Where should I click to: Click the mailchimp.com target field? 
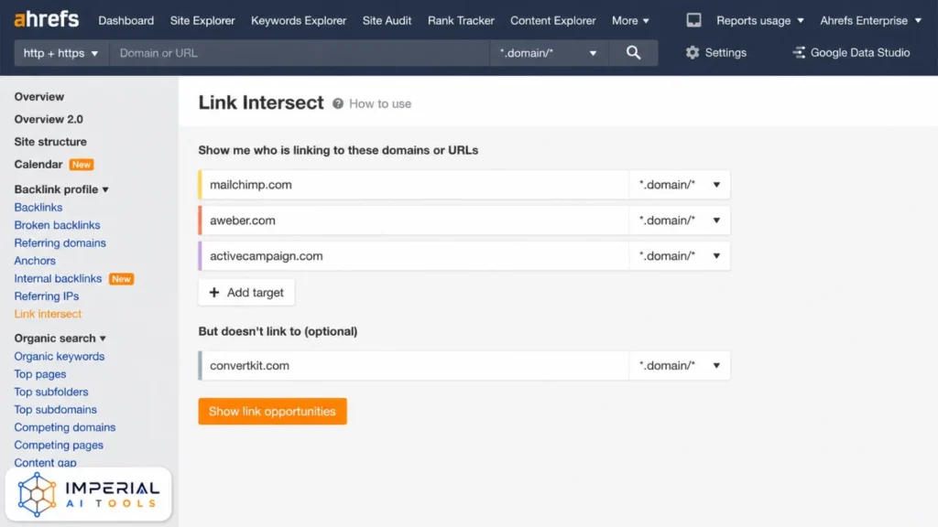click(415, 185)
